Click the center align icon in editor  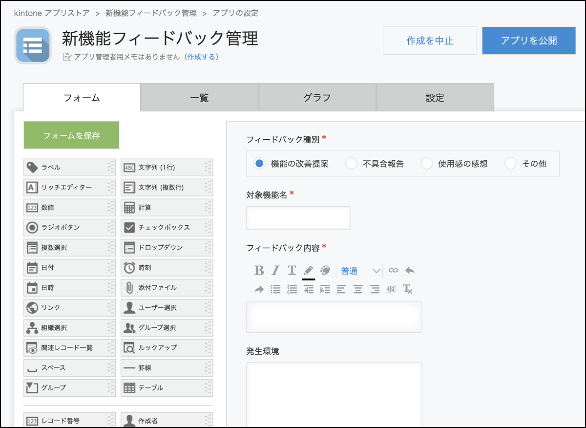(358, 289)
